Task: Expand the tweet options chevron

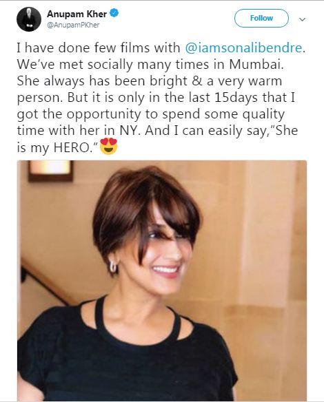Action: (303, 19)
